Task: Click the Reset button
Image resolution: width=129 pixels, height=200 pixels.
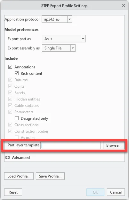Action: (13, 192)
